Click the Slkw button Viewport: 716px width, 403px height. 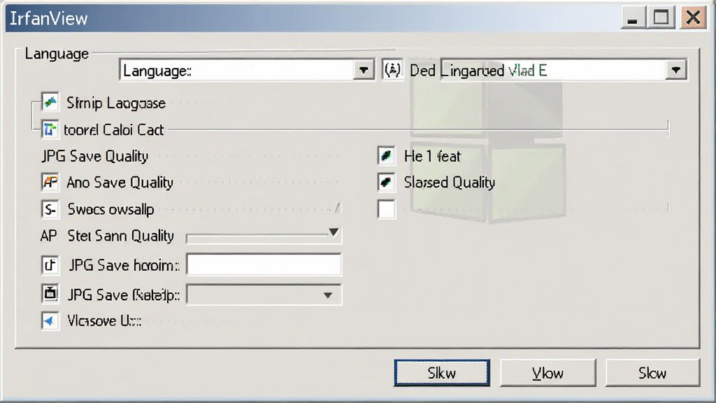(442, 373)
